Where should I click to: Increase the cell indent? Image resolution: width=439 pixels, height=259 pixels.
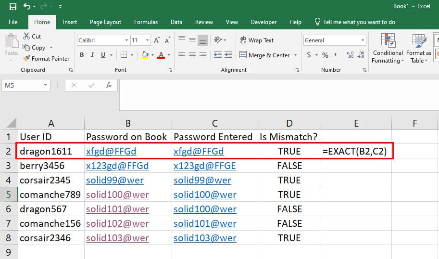point(228,55)
